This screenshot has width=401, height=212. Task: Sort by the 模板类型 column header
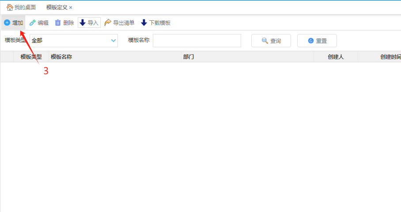tap(31, 57)
